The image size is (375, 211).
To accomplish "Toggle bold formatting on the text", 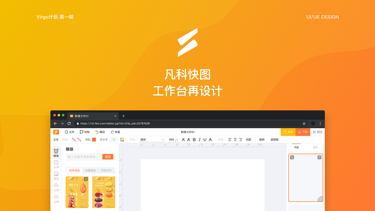I will (x=194, y=139).
